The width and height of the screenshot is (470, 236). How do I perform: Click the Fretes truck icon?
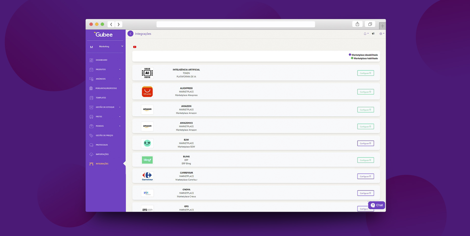[x=91, y=117]
